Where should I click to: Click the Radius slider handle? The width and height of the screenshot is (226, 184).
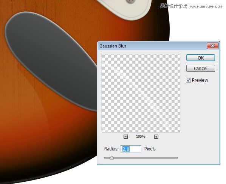pos(111,158)
